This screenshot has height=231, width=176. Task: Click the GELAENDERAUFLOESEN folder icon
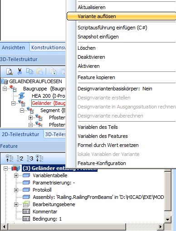[5, 81]
